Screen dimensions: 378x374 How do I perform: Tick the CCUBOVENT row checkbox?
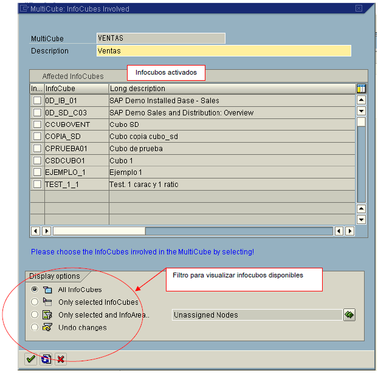pos(37,124)
